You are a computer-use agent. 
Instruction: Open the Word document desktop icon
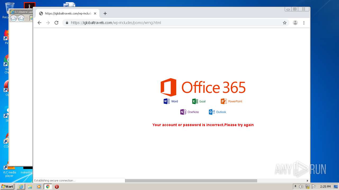[x=69, y=4]
